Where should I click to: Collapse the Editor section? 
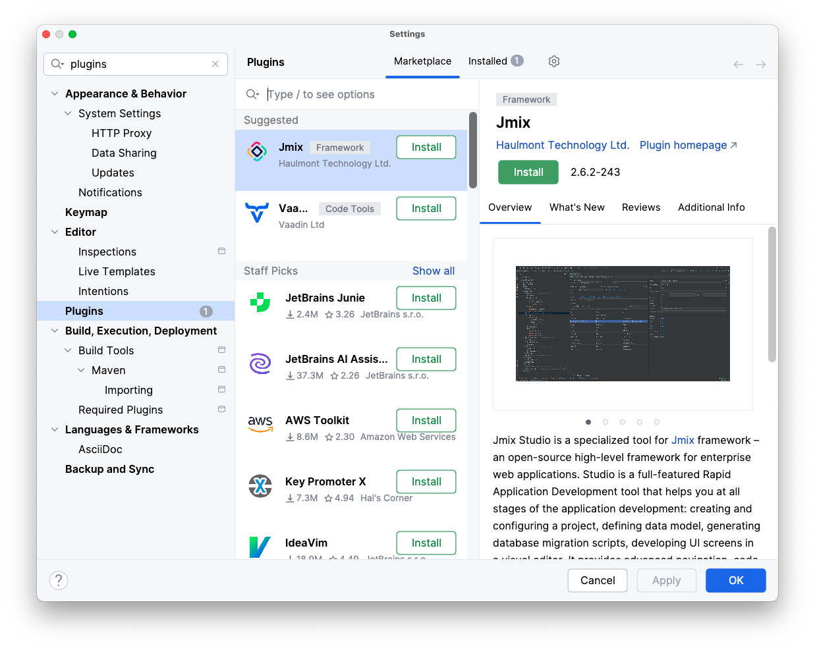click(55, 232)
